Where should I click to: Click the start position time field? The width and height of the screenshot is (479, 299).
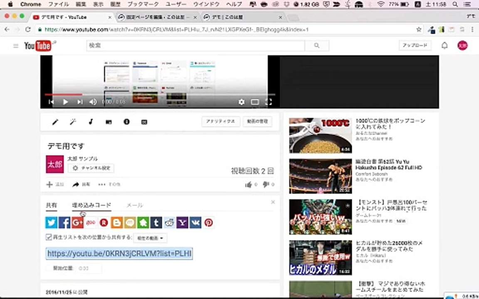coord(89,268)
